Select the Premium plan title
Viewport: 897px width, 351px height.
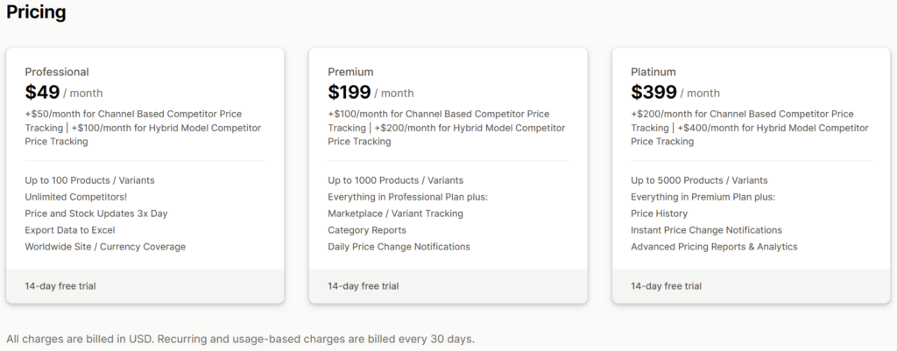[350, 72]
